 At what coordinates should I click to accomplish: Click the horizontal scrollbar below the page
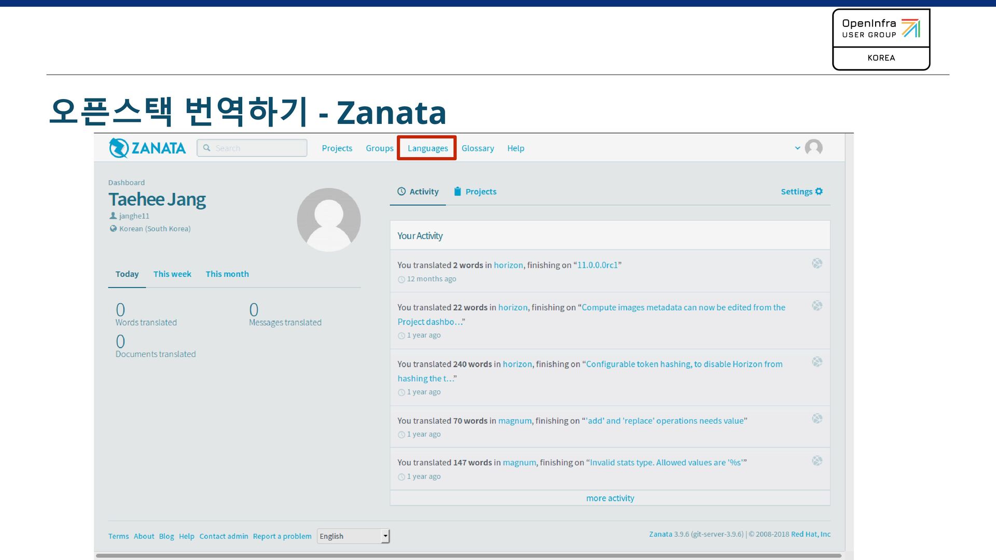[x=468, y=555]
